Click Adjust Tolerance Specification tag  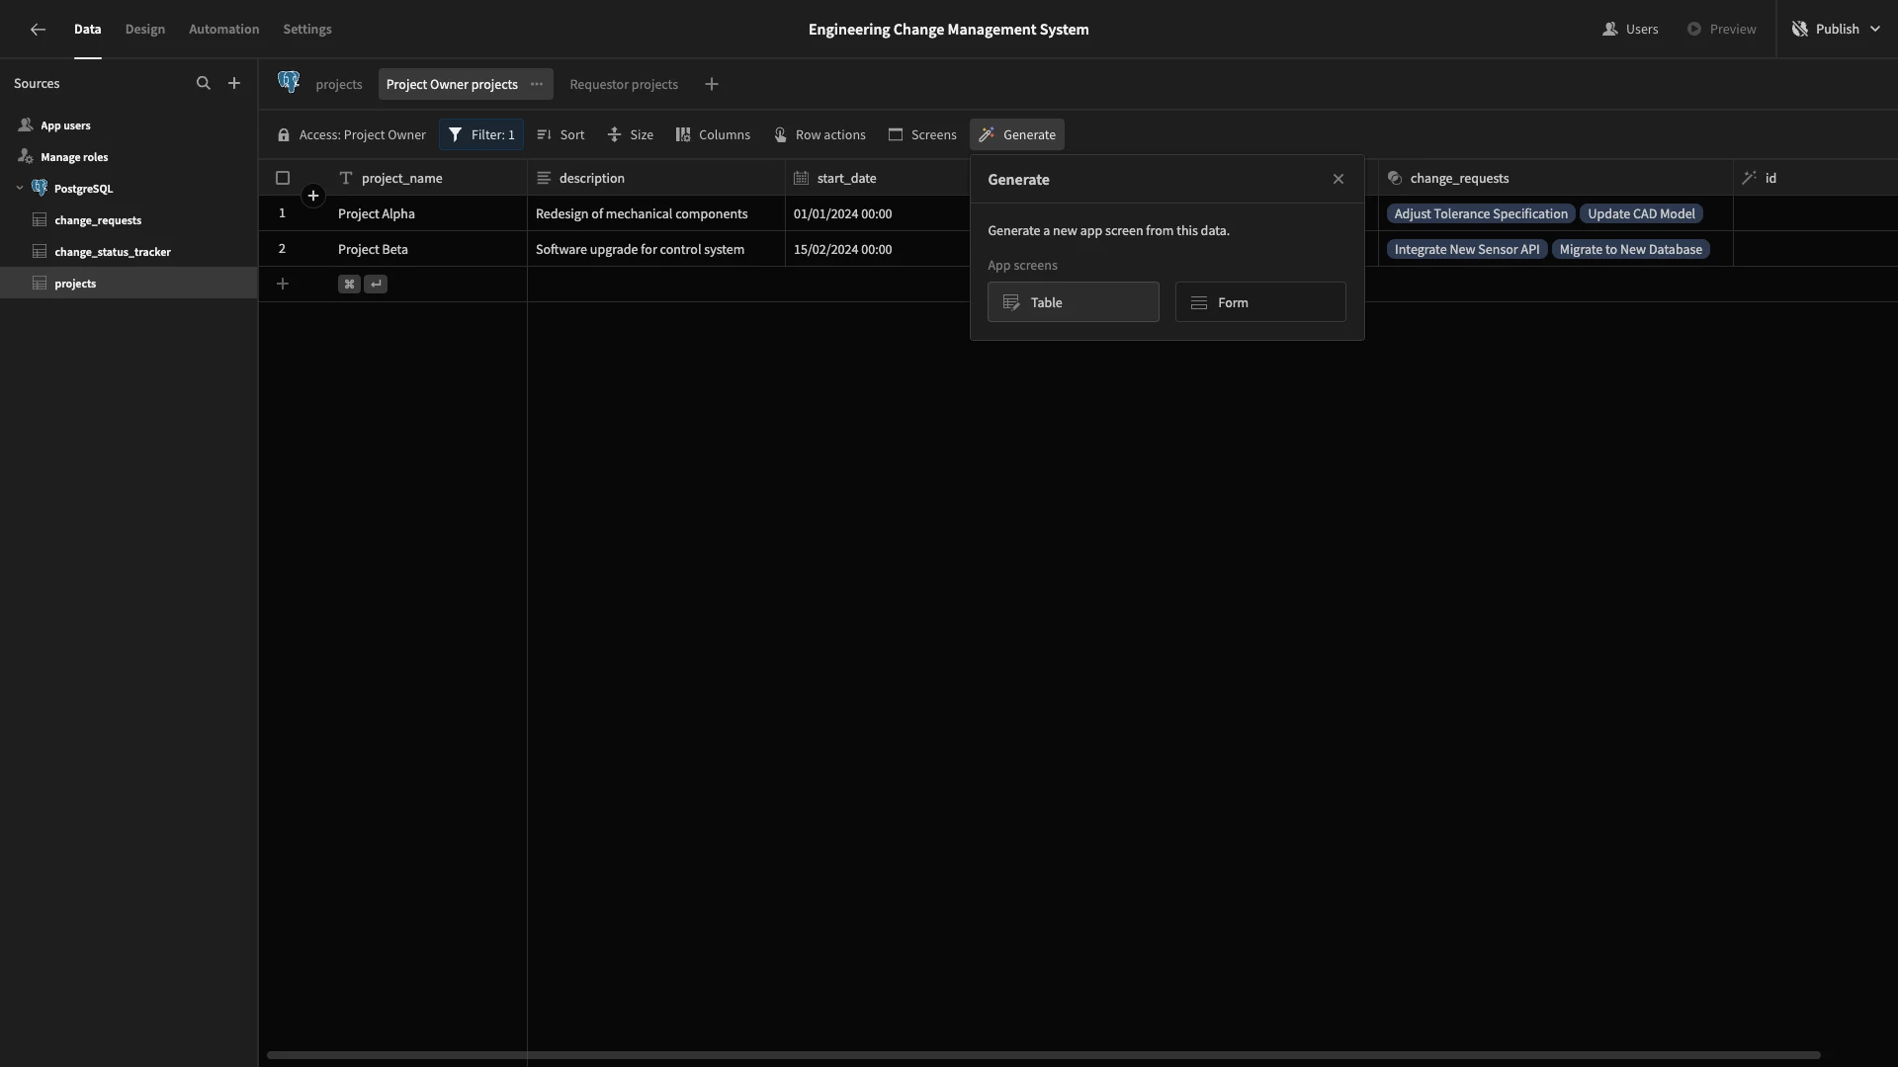[x=1481, y=214]
